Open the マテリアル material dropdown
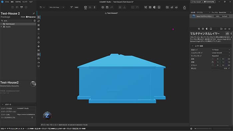Screen dimensions: 233x131 tap(203, 12)
